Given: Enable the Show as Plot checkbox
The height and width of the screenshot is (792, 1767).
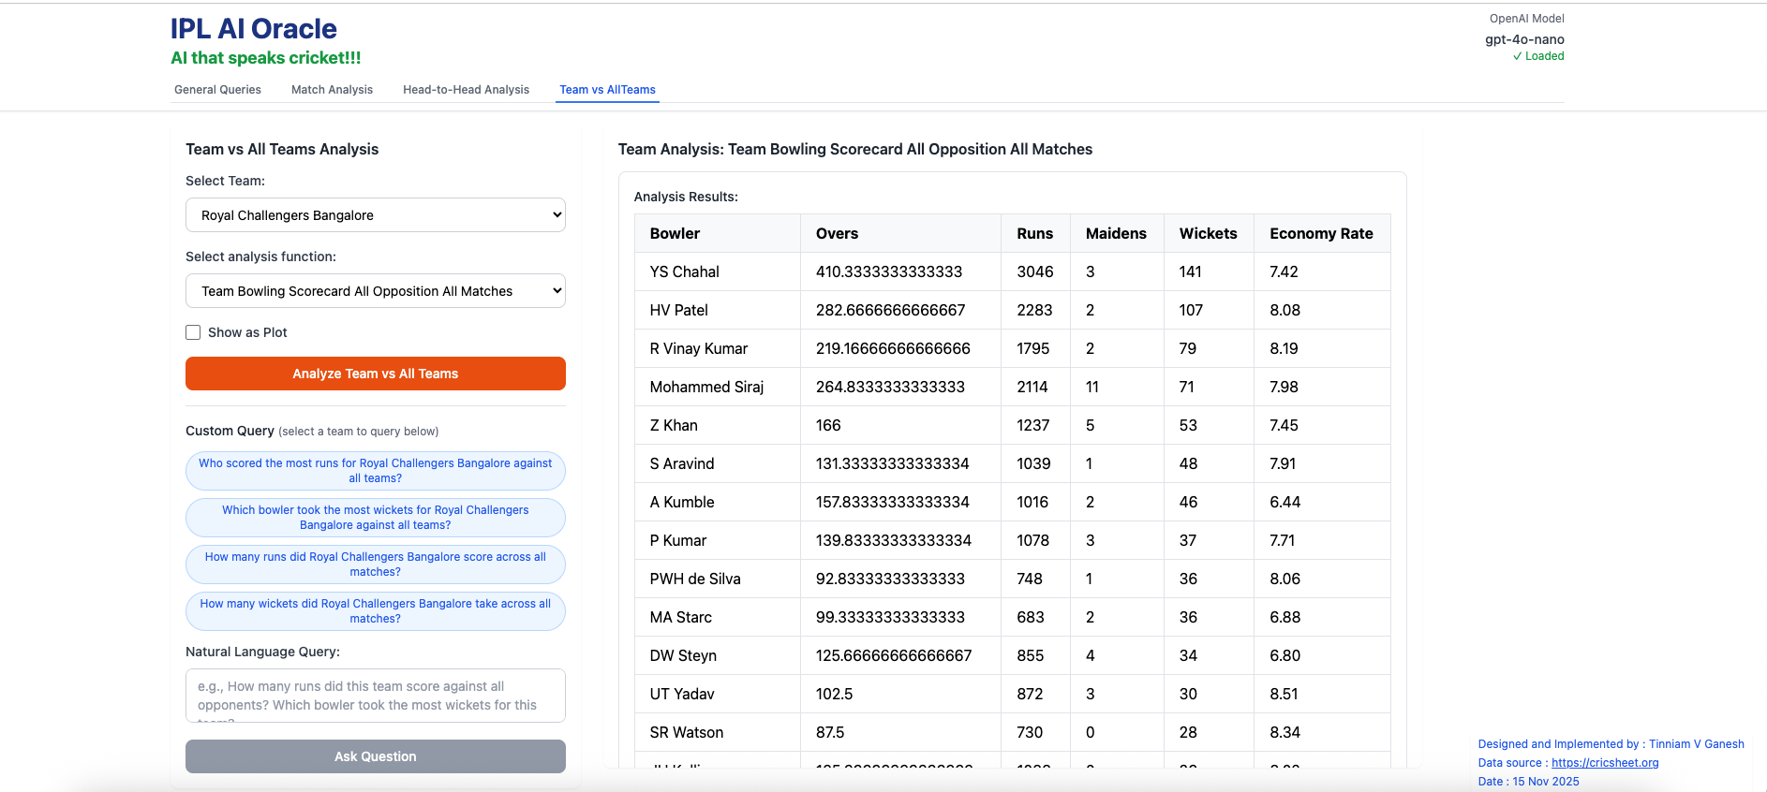Looking at the screenshot, I should pos(193,332).
